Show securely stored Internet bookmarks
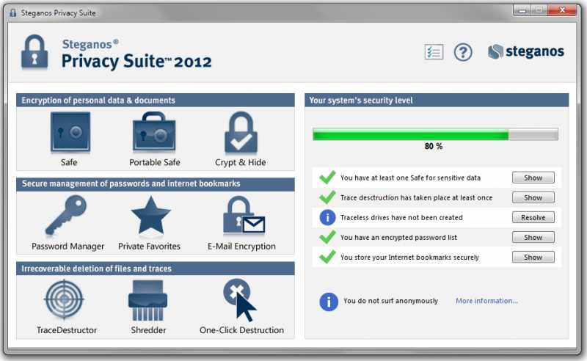This screenshot has width=587, height=361. point(533,258)
